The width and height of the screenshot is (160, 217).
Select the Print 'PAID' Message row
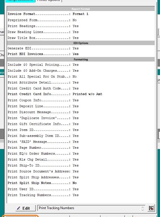click(x=81, y=142)
